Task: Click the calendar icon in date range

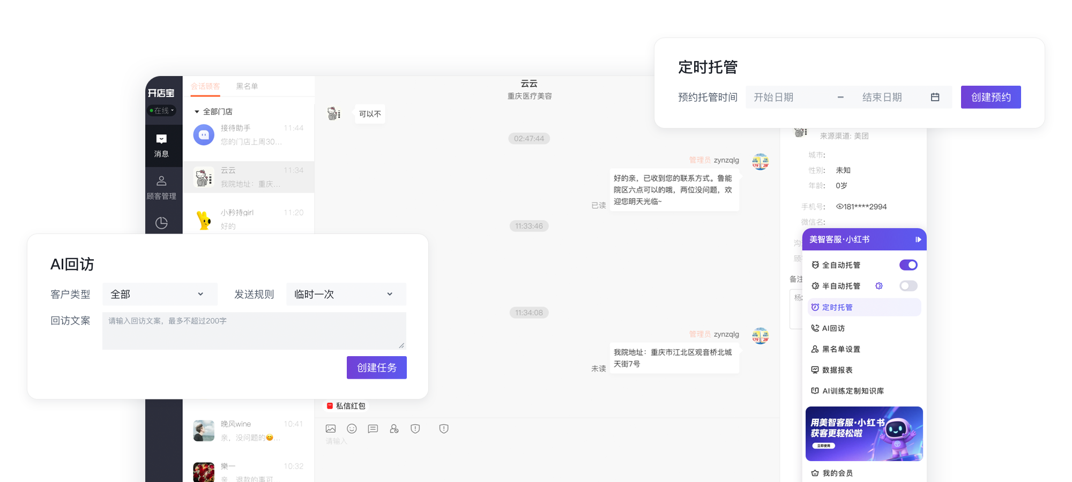Action: tap(935, 97)
